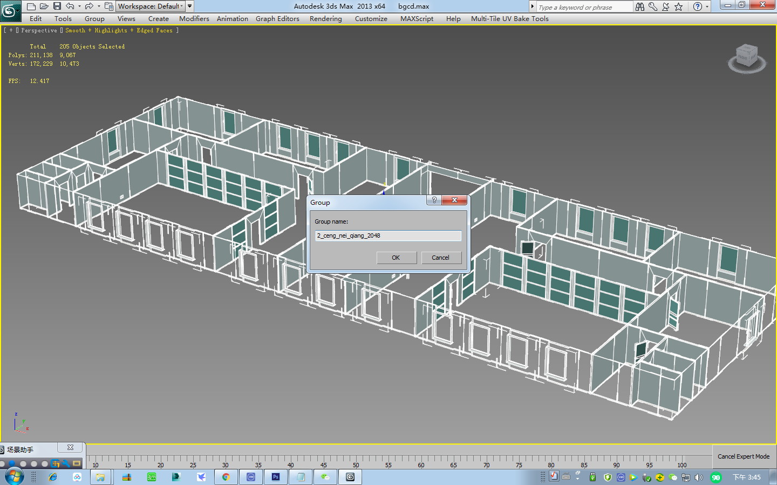
Task: Open the Undo history dropdown arrow
Action: click(79, 6)
